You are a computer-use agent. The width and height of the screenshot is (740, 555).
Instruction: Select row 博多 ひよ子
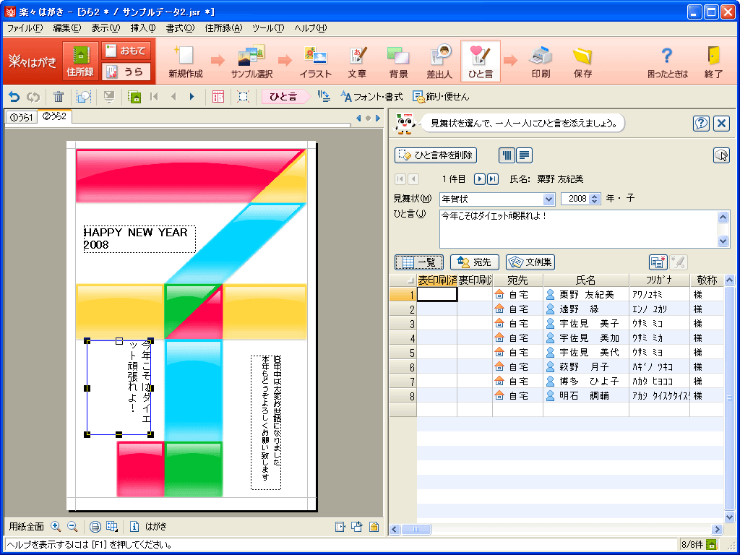coord(556,381)
